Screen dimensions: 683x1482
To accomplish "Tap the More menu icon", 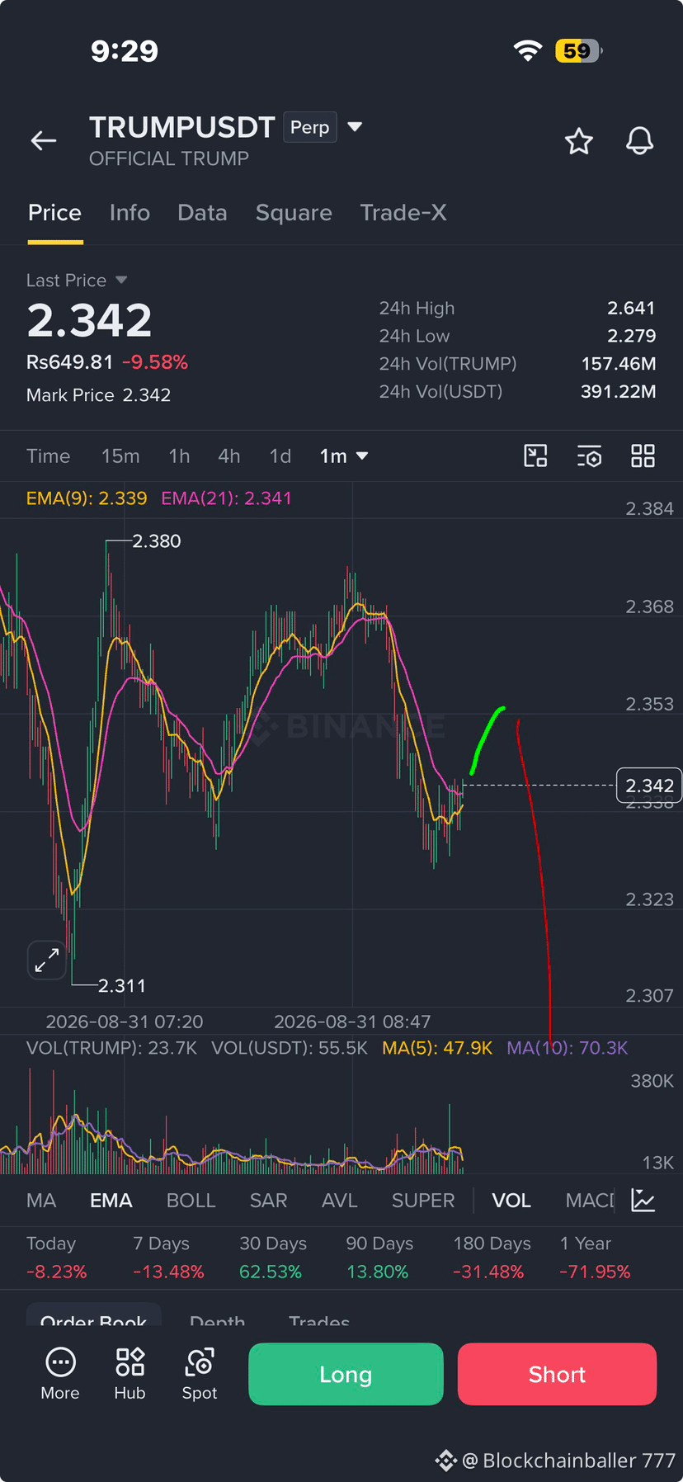I will click(60, 1374).
